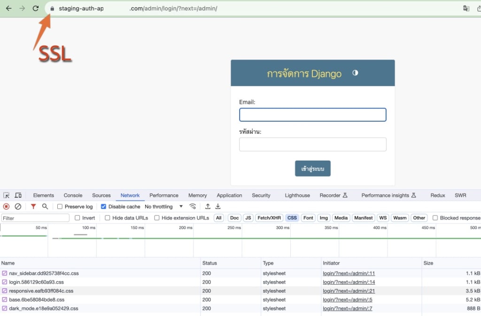Filter requests by Font type

(x=308, y=218)
